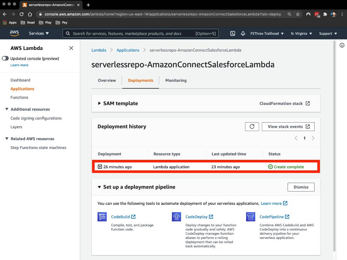Open Code signing configurations in sidebar
The height and width of the screenshot is (260, 347).
36,118
